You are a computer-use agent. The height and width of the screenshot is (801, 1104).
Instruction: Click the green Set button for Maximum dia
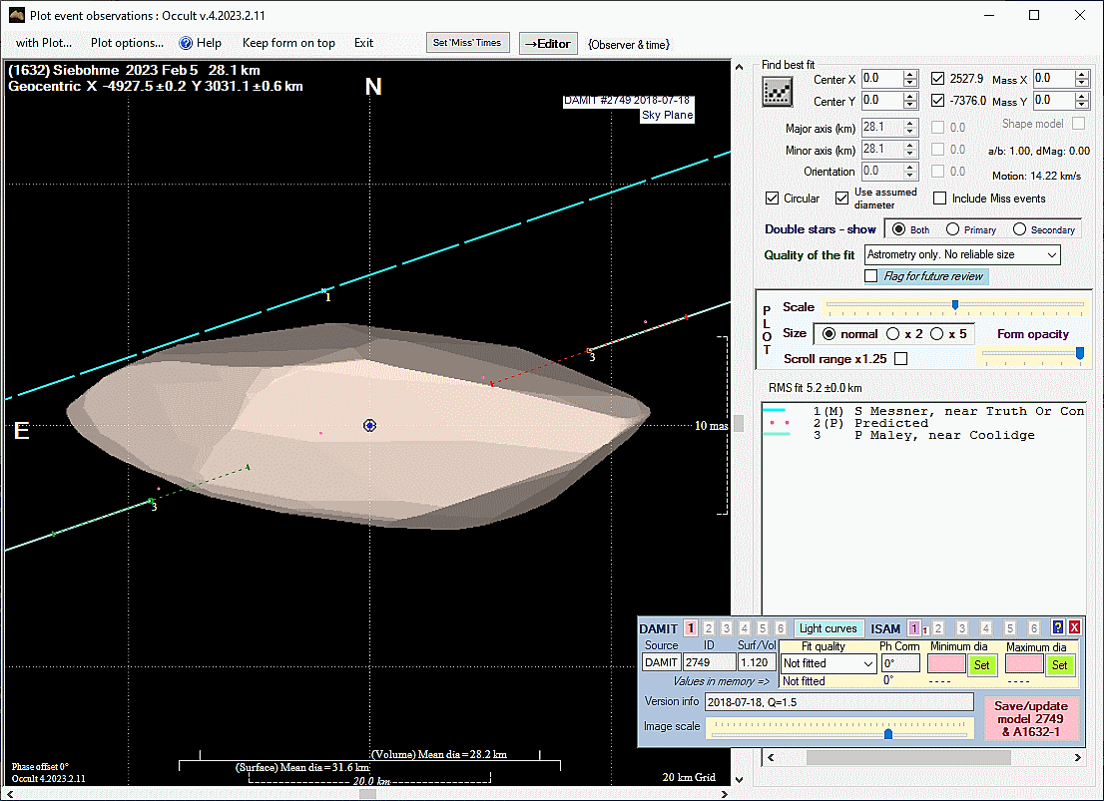1059,664
